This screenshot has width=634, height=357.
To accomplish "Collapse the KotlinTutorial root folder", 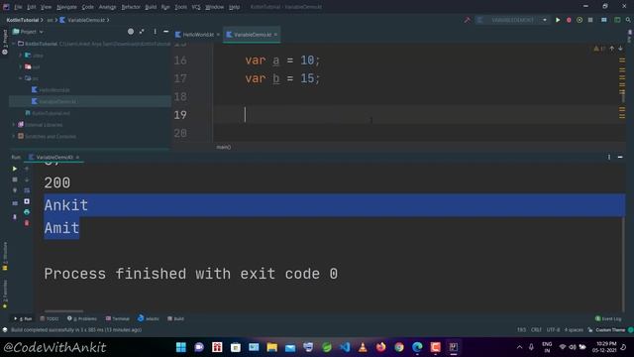I will click(14, 44).
